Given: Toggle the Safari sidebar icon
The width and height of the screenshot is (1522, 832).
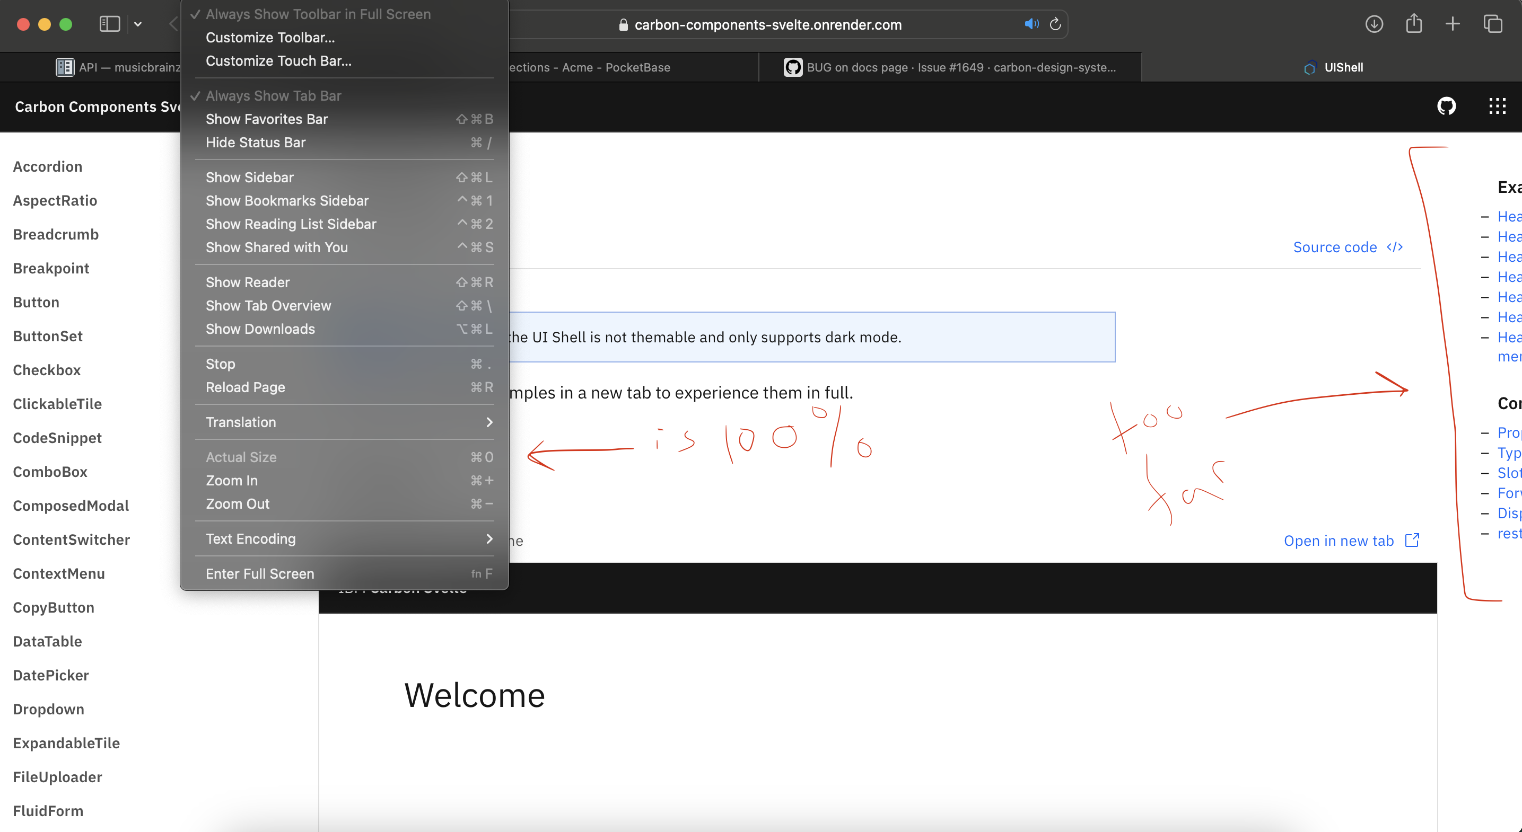Looking at the screenshot, I should tap(109, 24).
